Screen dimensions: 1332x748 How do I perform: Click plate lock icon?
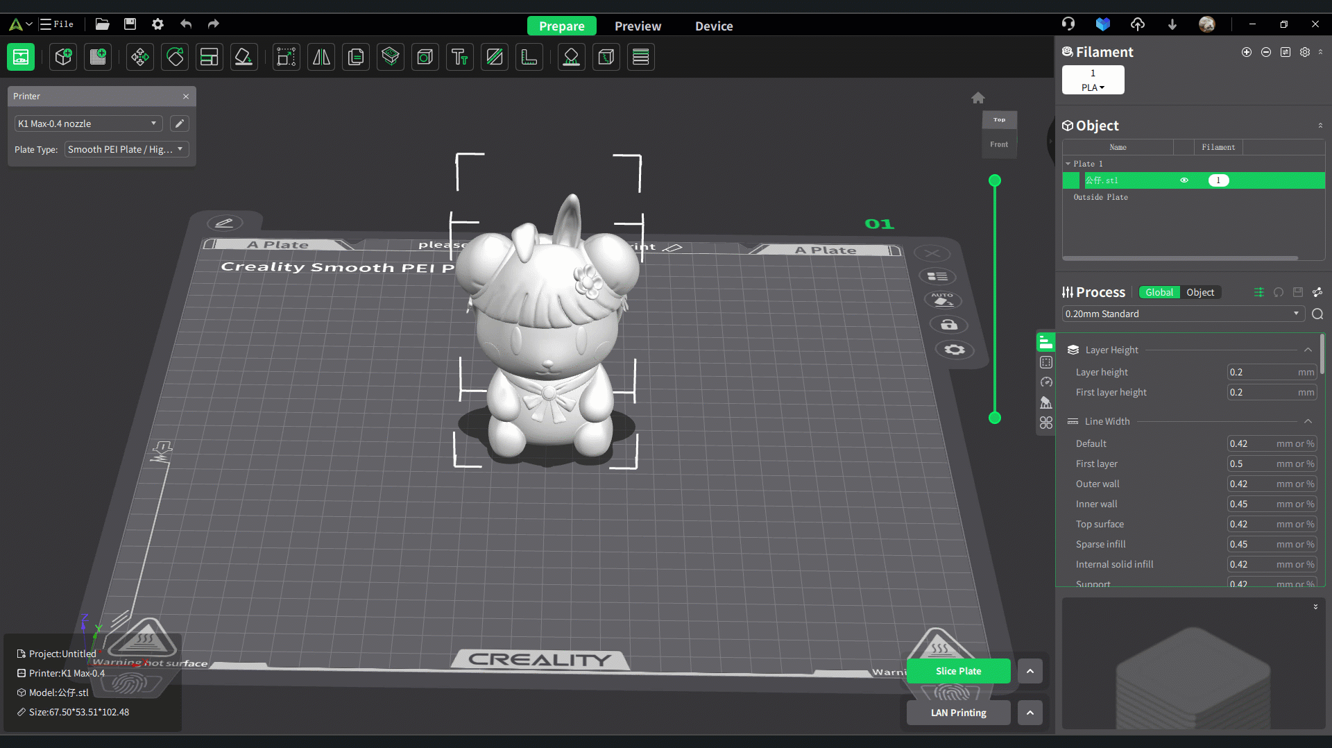[949, 325]
